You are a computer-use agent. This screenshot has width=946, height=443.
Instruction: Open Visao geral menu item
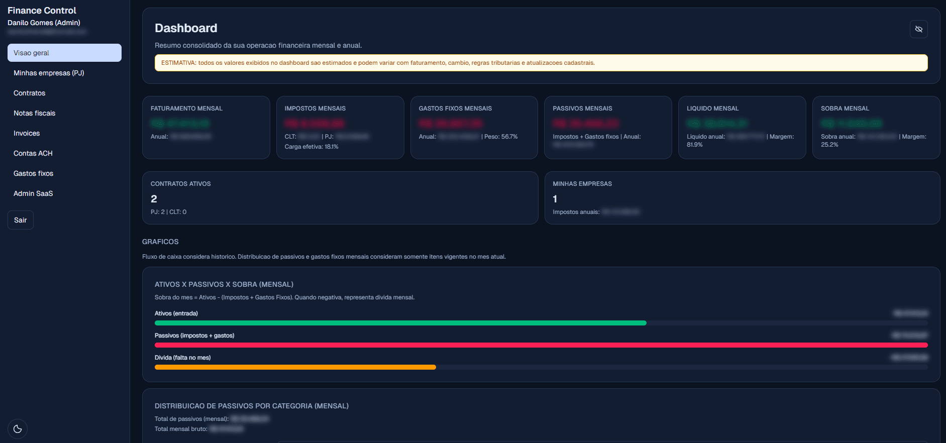point(64,53)
